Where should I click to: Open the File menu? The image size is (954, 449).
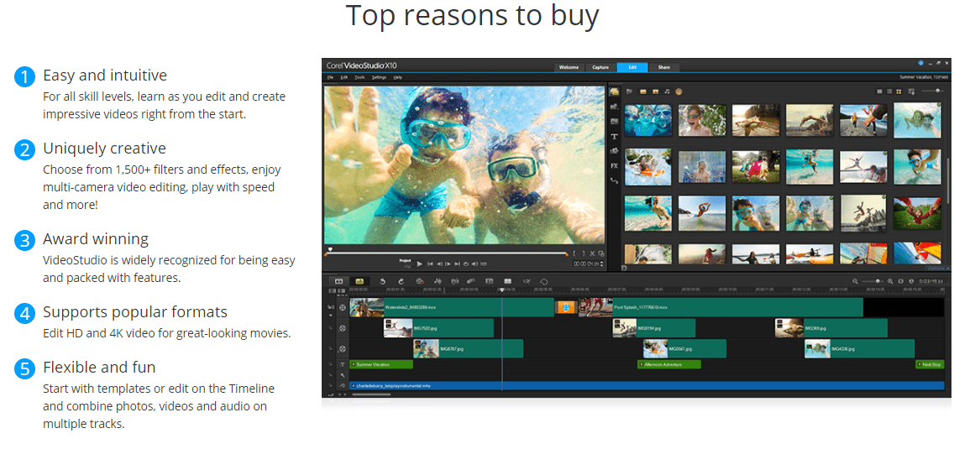point(330,77)
